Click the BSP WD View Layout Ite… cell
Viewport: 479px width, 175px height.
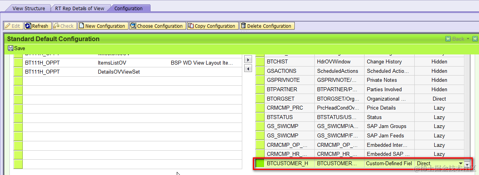pyautogui.click(x=205, y=63)
